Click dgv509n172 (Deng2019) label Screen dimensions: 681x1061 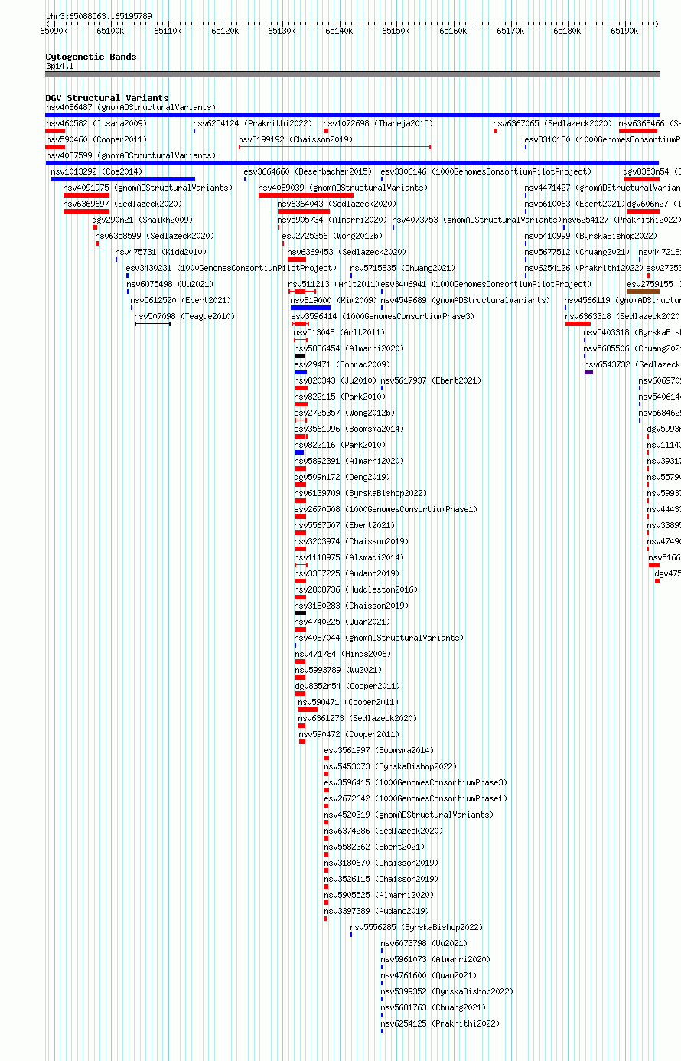tap(342, 477)
